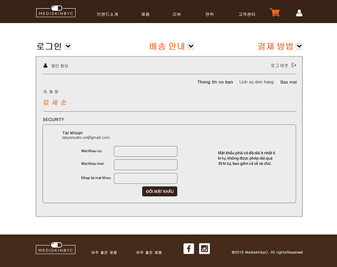This screenshot has width=337, height=267.
Task: Click the user account icon in header
Action: pos(299,13)
